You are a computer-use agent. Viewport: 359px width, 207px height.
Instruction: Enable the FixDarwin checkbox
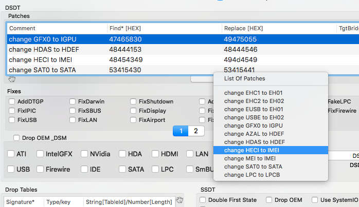[x=73, y=101]
